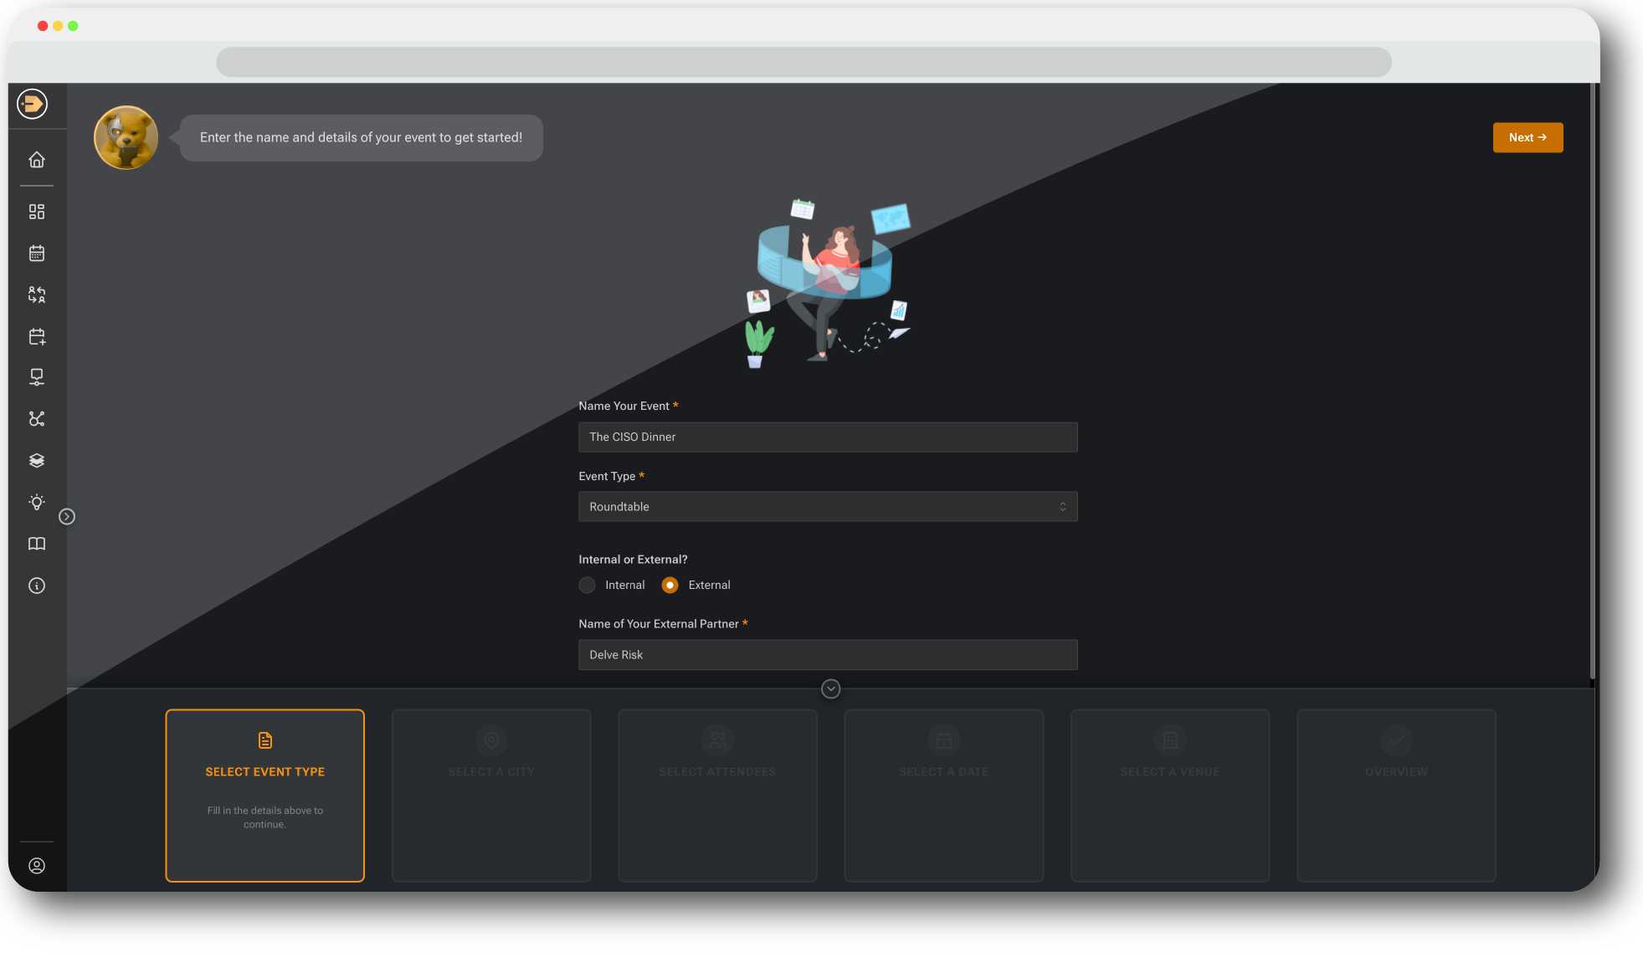Click the lightbulb ideas icon in the sidebar
This screenshot has width=1643, height=962.
pos(36,502)
